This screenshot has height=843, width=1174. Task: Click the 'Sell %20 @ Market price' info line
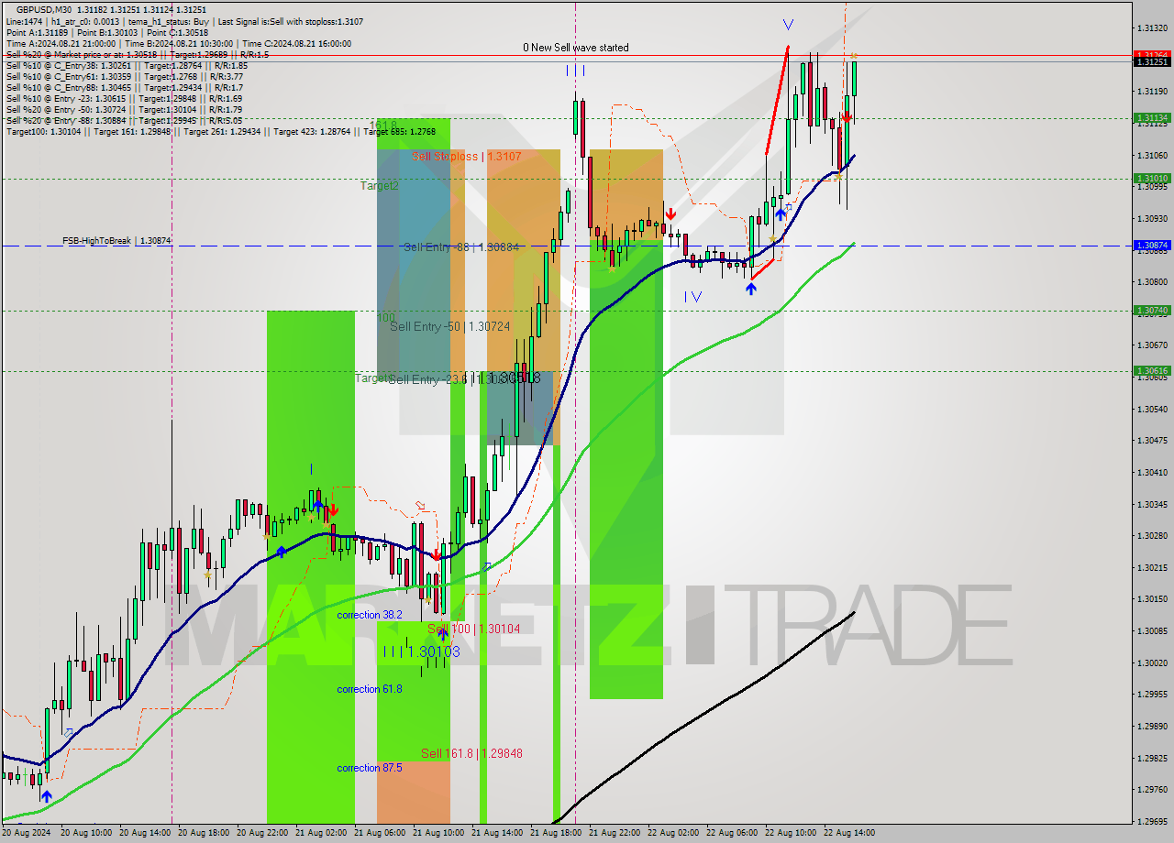tap(137, 55)
